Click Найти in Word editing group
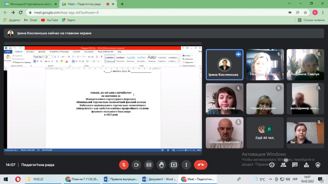This screenshot has width=328, height=184. tap(187, 56)
